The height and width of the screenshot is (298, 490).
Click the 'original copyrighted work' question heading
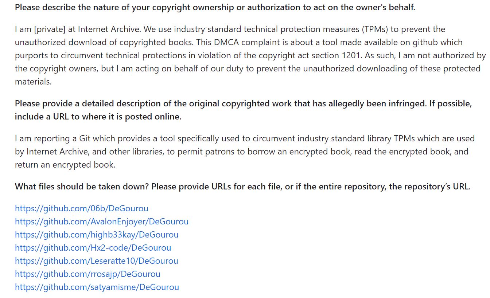[x=244, y=110]
